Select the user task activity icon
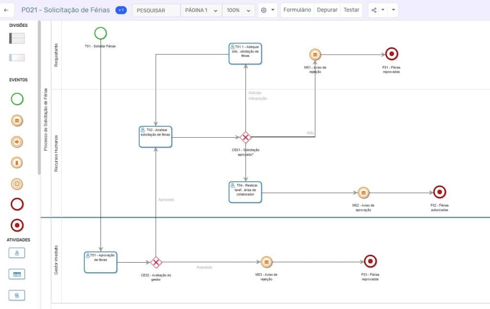 (x=17, y=253)
